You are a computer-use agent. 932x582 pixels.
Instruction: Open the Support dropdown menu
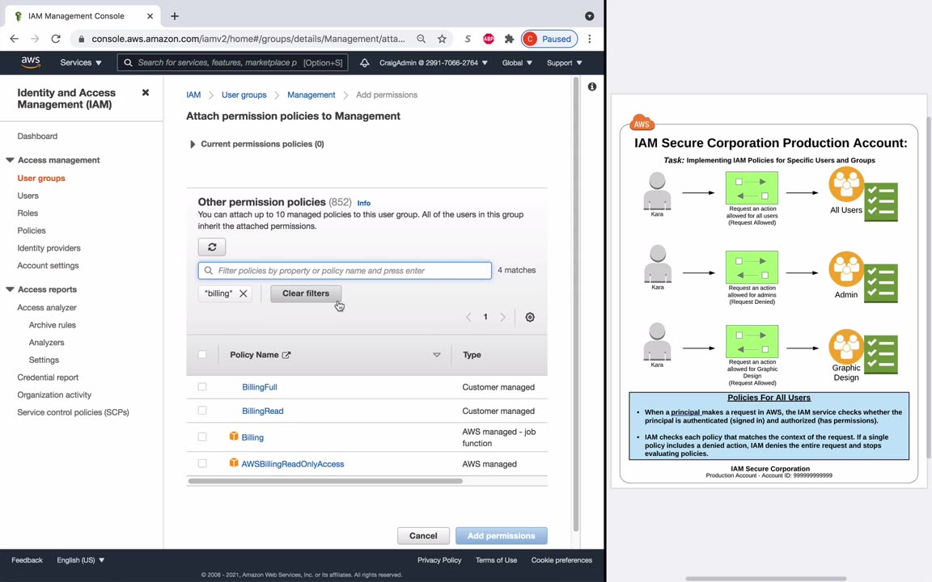pos(564,62)
